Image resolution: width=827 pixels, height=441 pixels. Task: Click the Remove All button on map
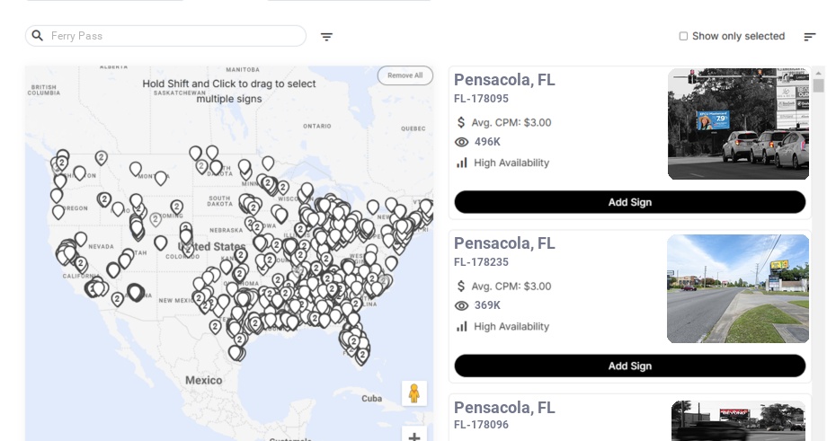(405, 75)
